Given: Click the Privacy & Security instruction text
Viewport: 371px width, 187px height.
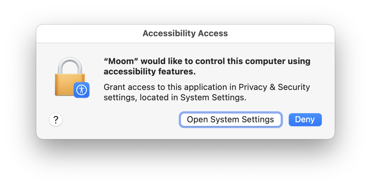Looking at the screenshot, I should tap(206, 92).
